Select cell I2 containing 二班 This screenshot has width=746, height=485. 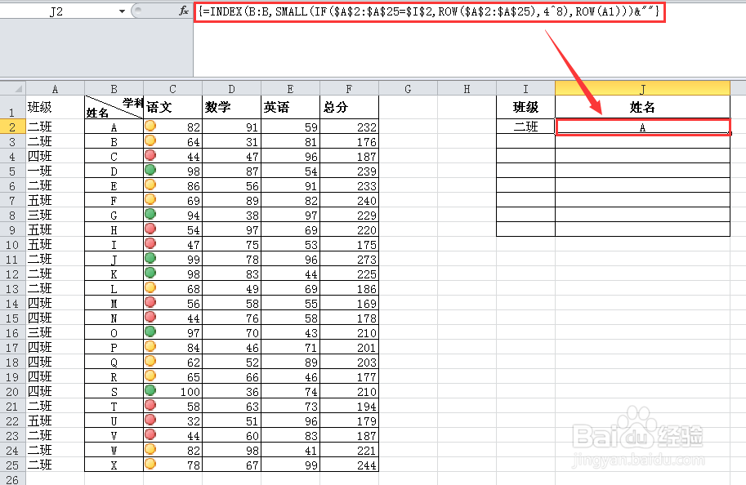(525, 127)
